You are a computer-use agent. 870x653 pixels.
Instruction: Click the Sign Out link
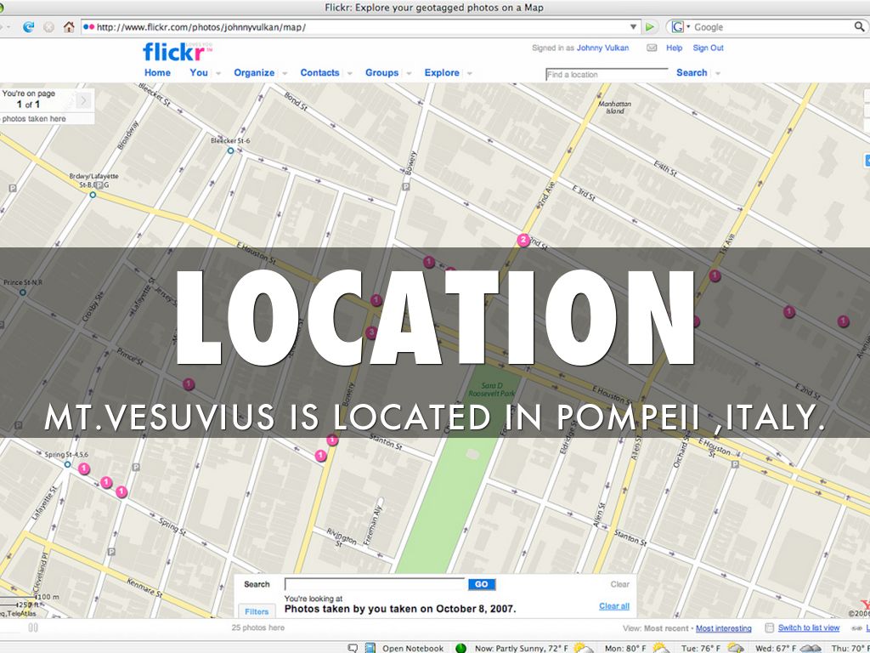(x=708, y=48)
